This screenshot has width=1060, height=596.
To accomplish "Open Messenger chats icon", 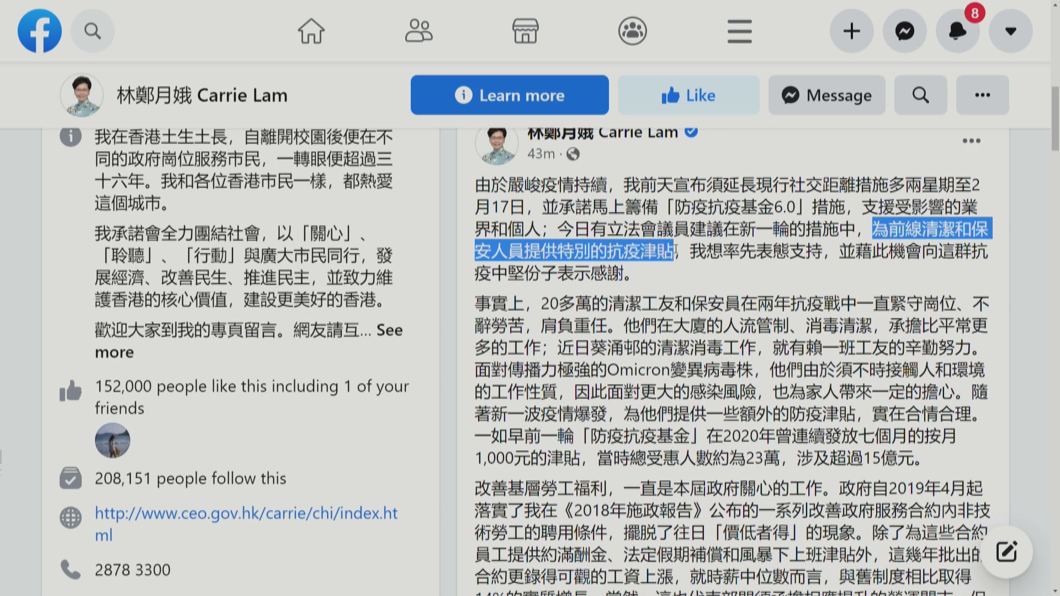I will tap(905, 31).
